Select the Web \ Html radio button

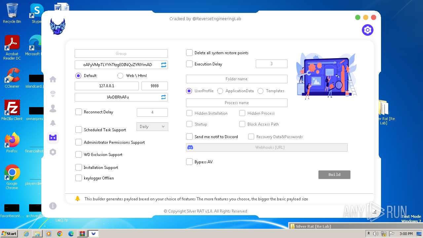coord(120,76)
